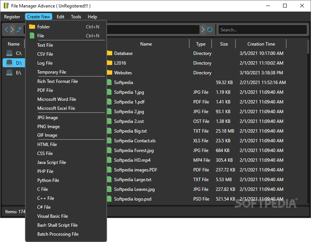Select the C++ File entry

pos(66,198)
